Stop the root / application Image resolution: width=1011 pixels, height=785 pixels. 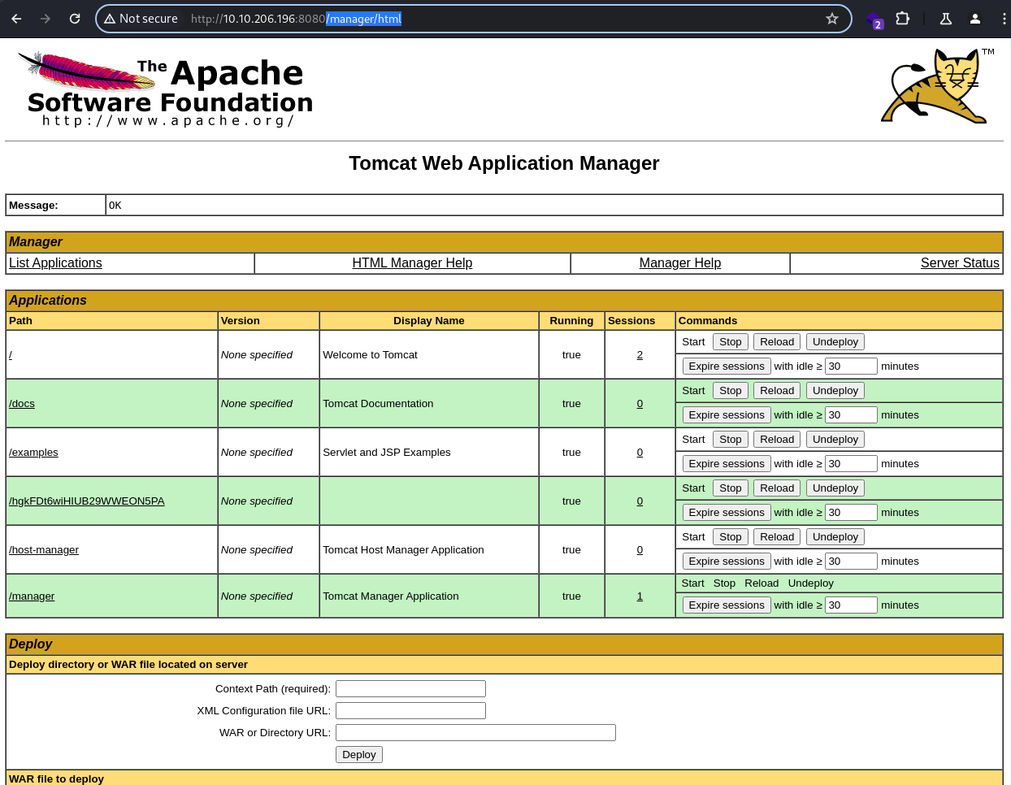tap(731, 342)
